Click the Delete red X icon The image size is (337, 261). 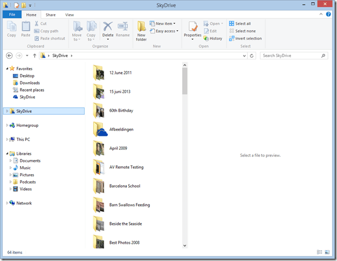click(108, 26)
